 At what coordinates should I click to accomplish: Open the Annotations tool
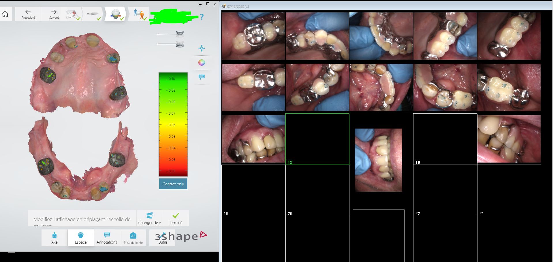point(107,238)
